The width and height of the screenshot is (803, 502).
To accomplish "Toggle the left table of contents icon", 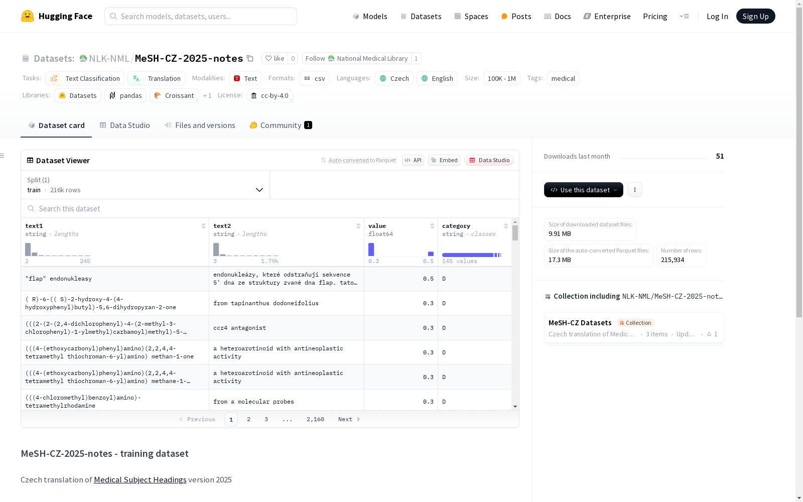I will [3, 156].
